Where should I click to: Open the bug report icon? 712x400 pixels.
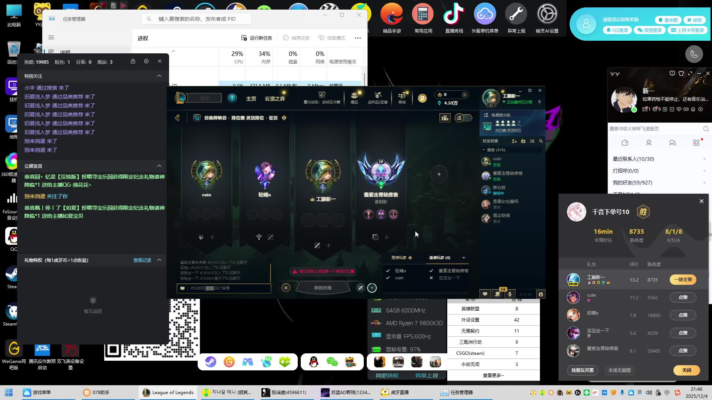(541, 294)
